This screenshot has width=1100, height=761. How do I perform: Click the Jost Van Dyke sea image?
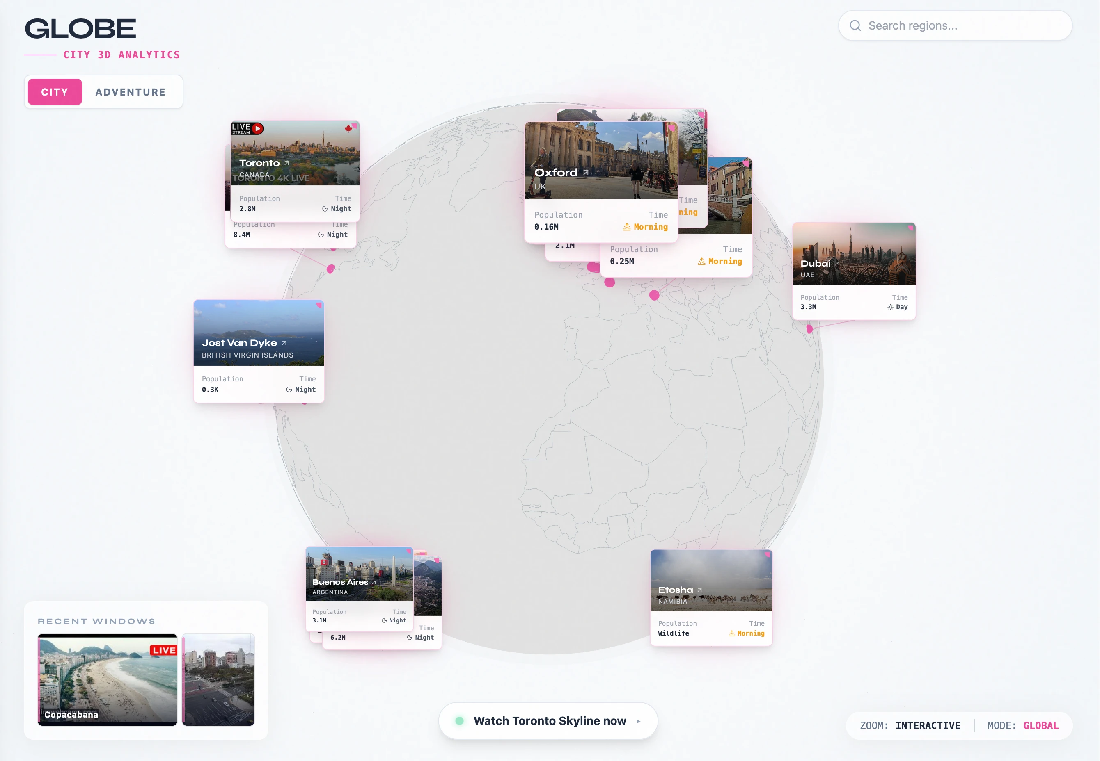pos(259,333)
